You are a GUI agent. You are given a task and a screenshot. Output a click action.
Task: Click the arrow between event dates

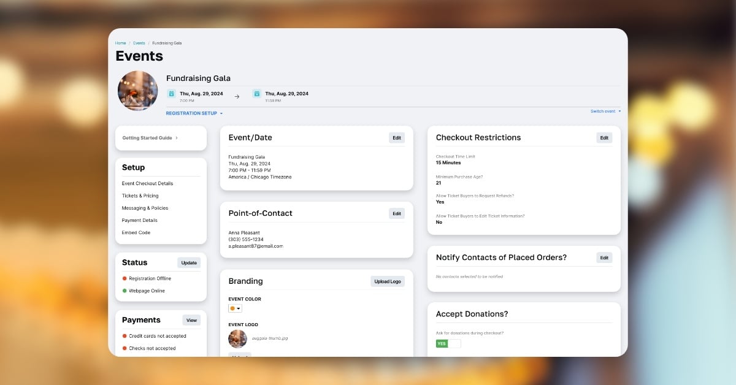coord(237,96)
